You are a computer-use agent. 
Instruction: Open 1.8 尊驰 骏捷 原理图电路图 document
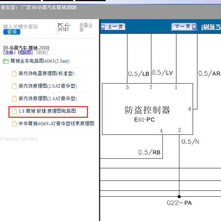(48, 111)
